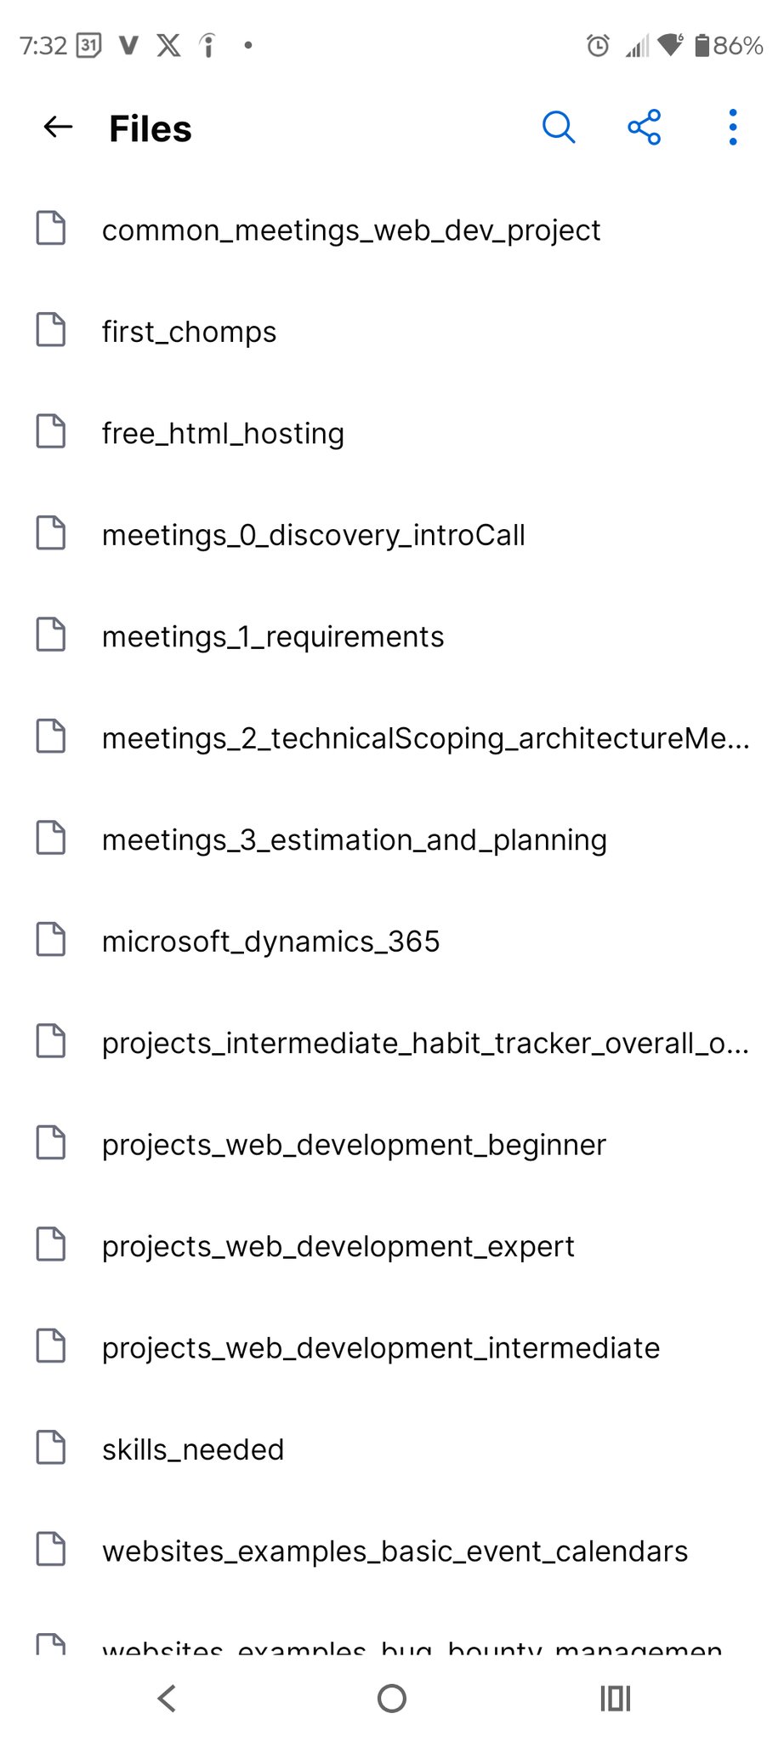Open the search magnifier icon

pos(559,128)
